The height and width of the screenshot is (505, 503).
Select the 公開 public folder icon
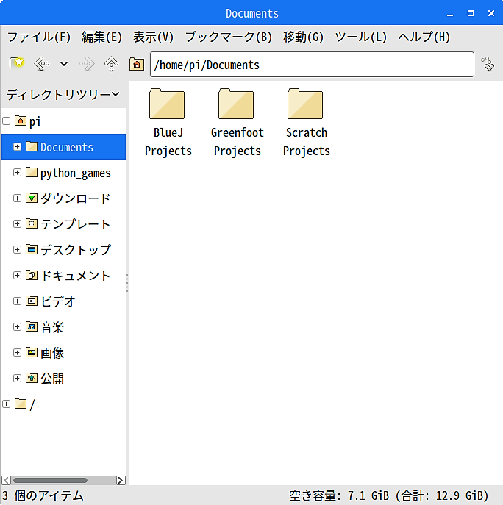pyautogui.click(x=32, y=378)
